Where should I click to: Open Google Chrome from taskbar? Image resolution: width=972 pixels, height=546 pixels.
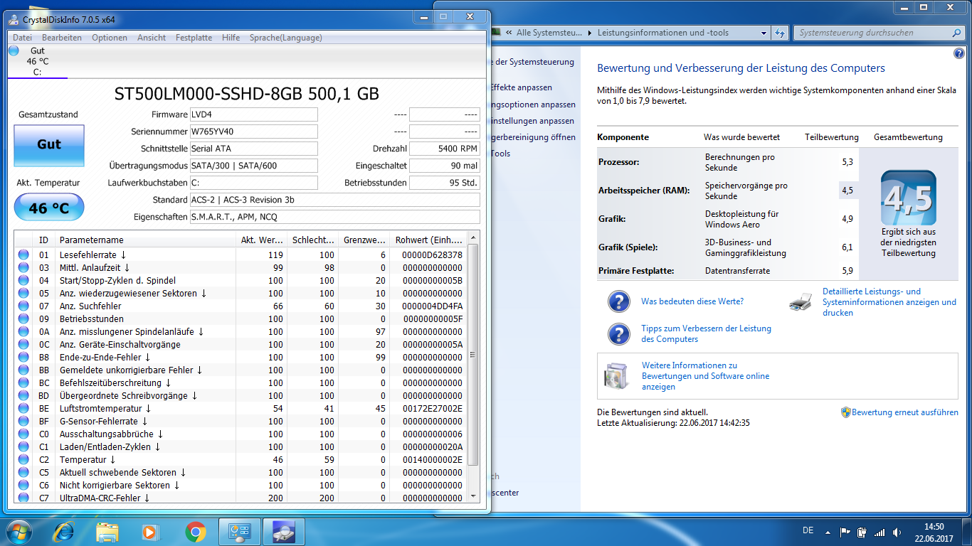click(195, 531)
